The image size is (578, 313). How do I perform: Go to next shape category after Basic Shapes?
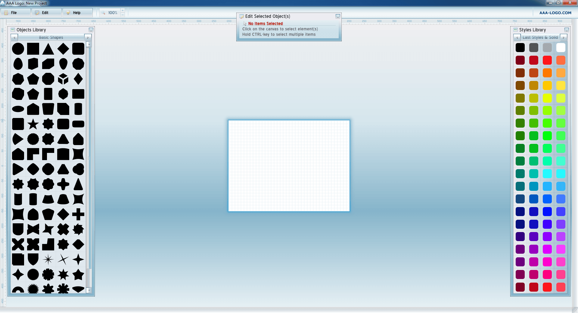click(x=88, y=38)
